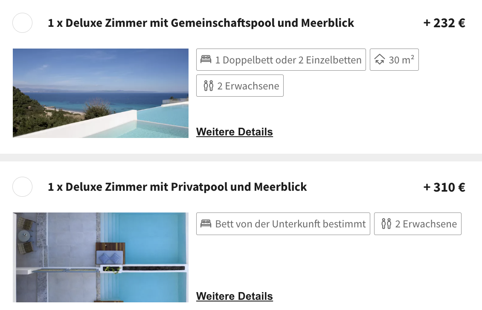482x310 pixels.
Task: Click the Deluxe Zimmer mit Privatpool title
Action: click(177, 187)
